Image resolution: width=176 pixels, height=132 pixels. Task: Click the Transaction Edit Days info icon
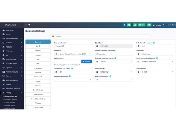pyautogui.click(x=72, y=69)
